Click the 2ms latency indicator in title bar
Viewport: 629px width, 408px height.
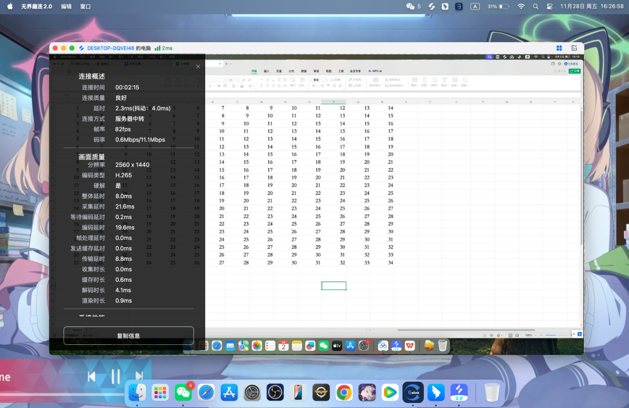coord(163,48)
